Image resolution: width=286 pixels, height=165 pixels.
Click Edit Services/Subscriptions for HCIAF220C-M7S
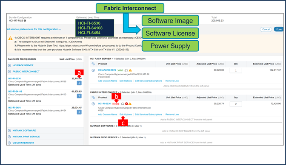click(x=148, y=81)
